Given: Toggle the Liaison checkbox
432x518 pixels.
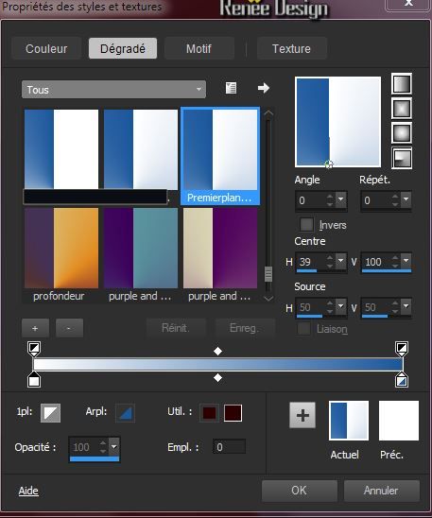Looking at the screenshot, I should (303, 329).
